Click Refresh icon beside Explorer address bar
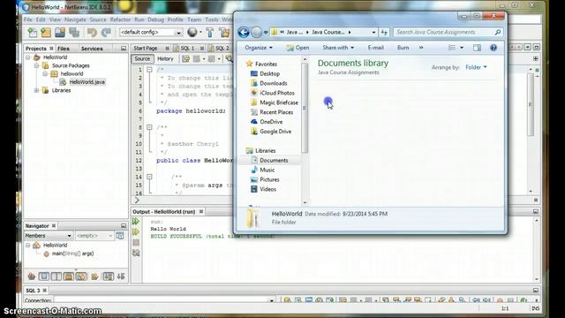Image resolution: width=565 pixels, height=318 pixels. tap(384, 32)
